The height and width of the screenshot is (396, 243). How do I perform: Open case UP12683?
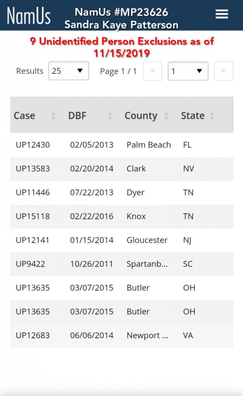coord(33,336)
